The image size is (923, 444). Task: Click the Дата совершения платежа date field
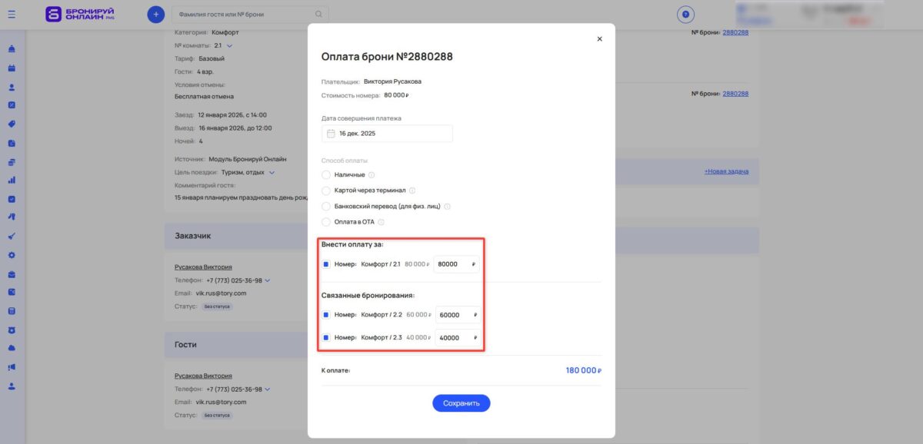point(387,132)
